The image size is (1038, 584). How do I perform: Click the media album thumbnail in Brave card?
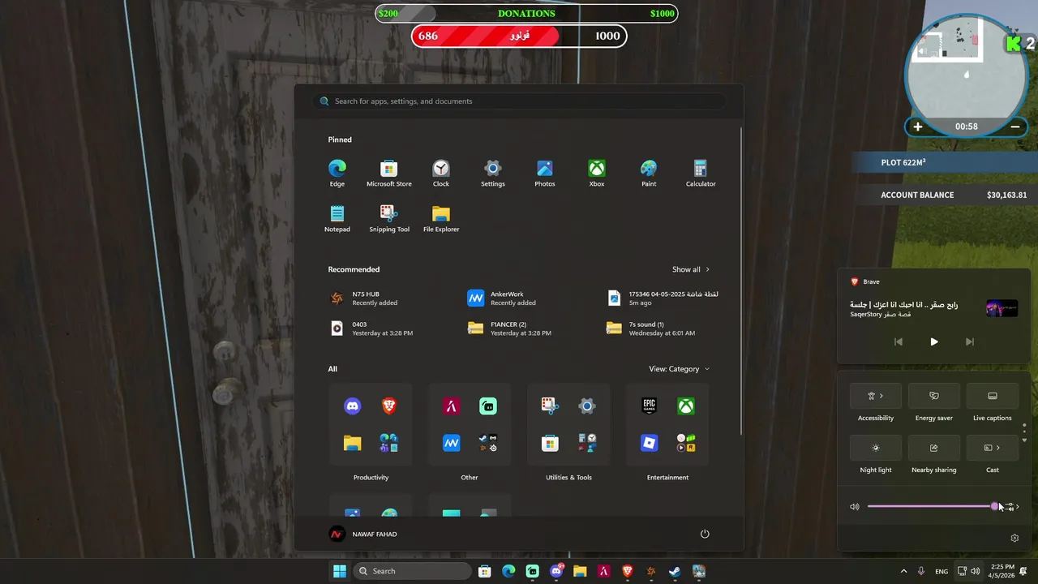pos(1002,308)
